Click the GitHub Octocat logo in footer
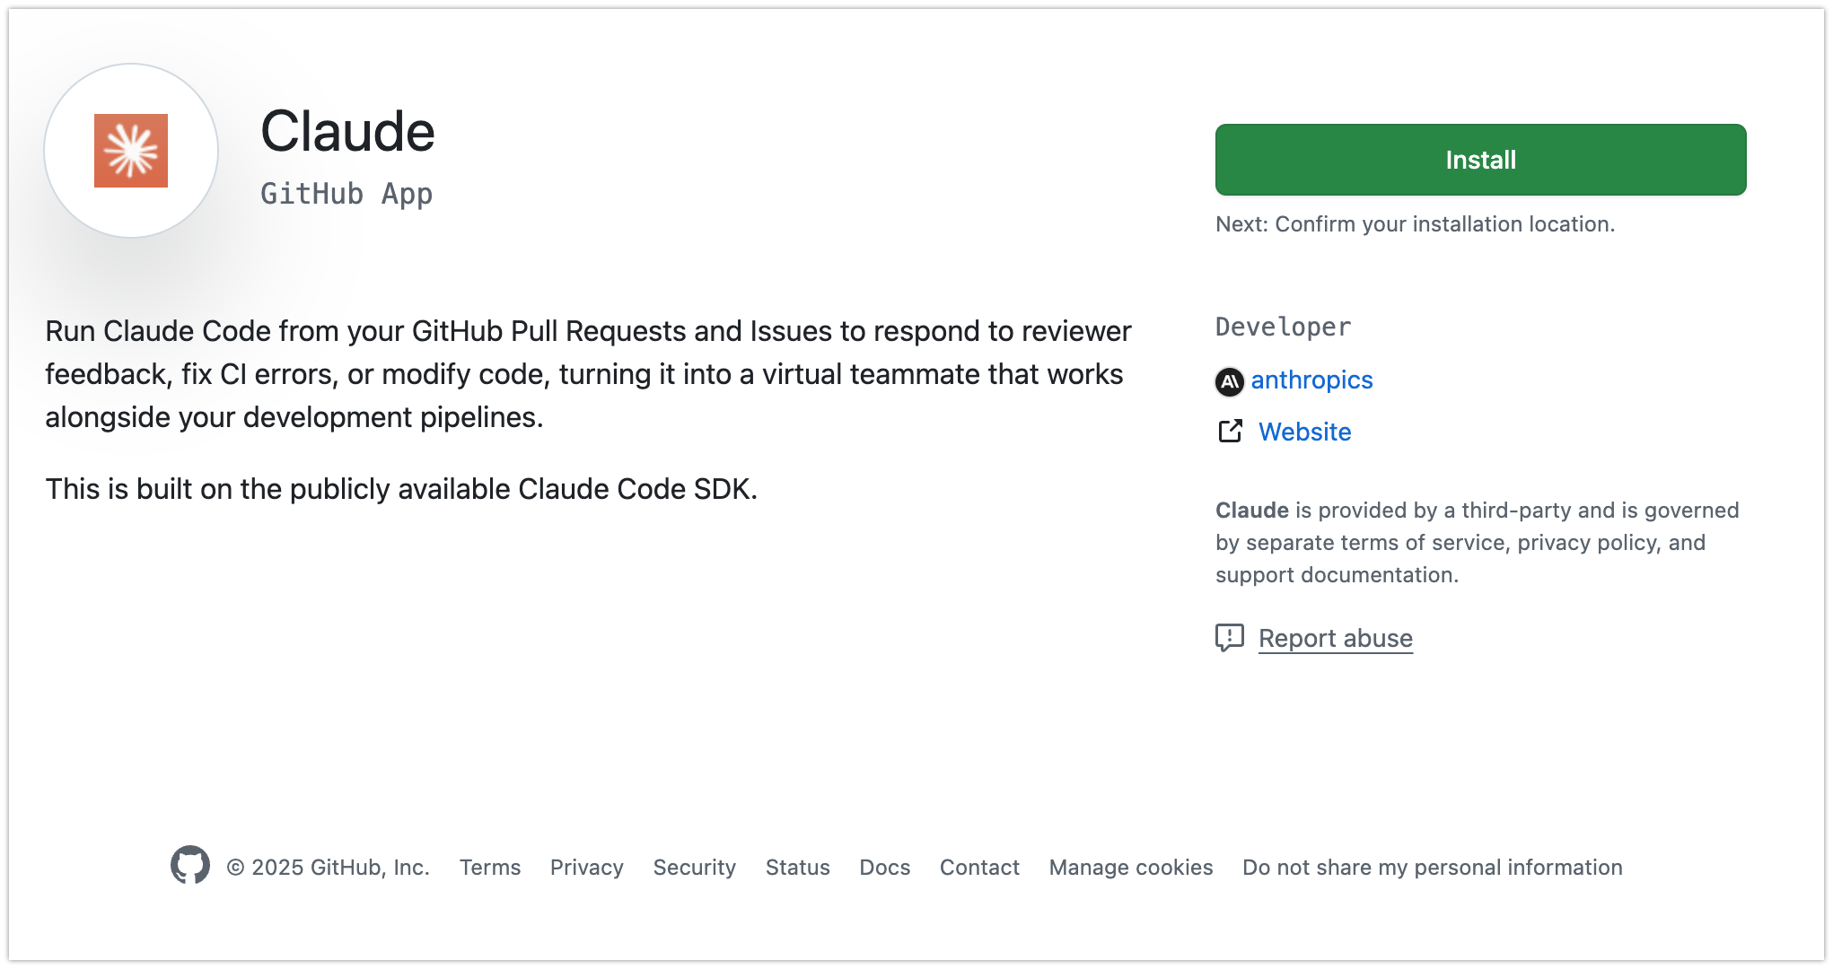Image resolution: width=1833 pixels, height=969 pixels. pyautogui.click(x=190, y=865)
